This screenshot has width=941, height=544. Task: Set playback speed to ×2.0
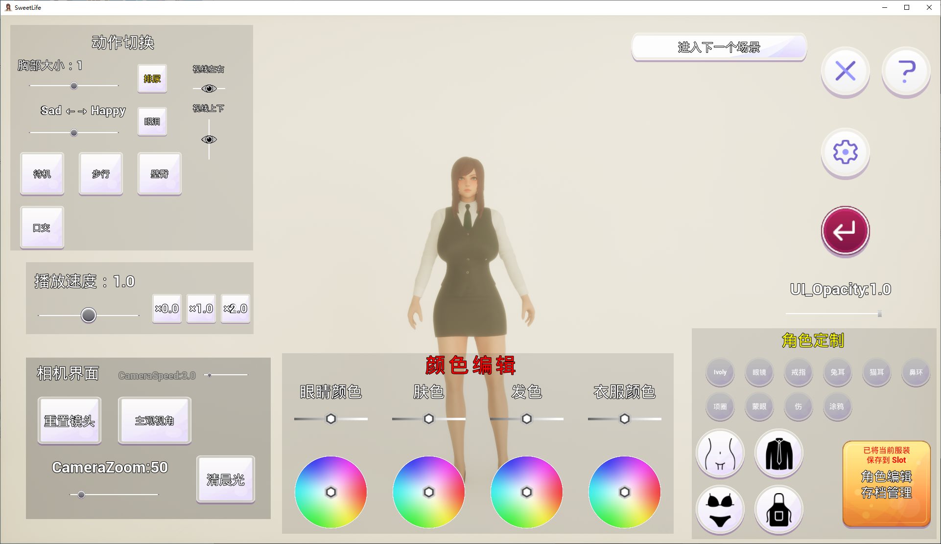coord(235,309)
